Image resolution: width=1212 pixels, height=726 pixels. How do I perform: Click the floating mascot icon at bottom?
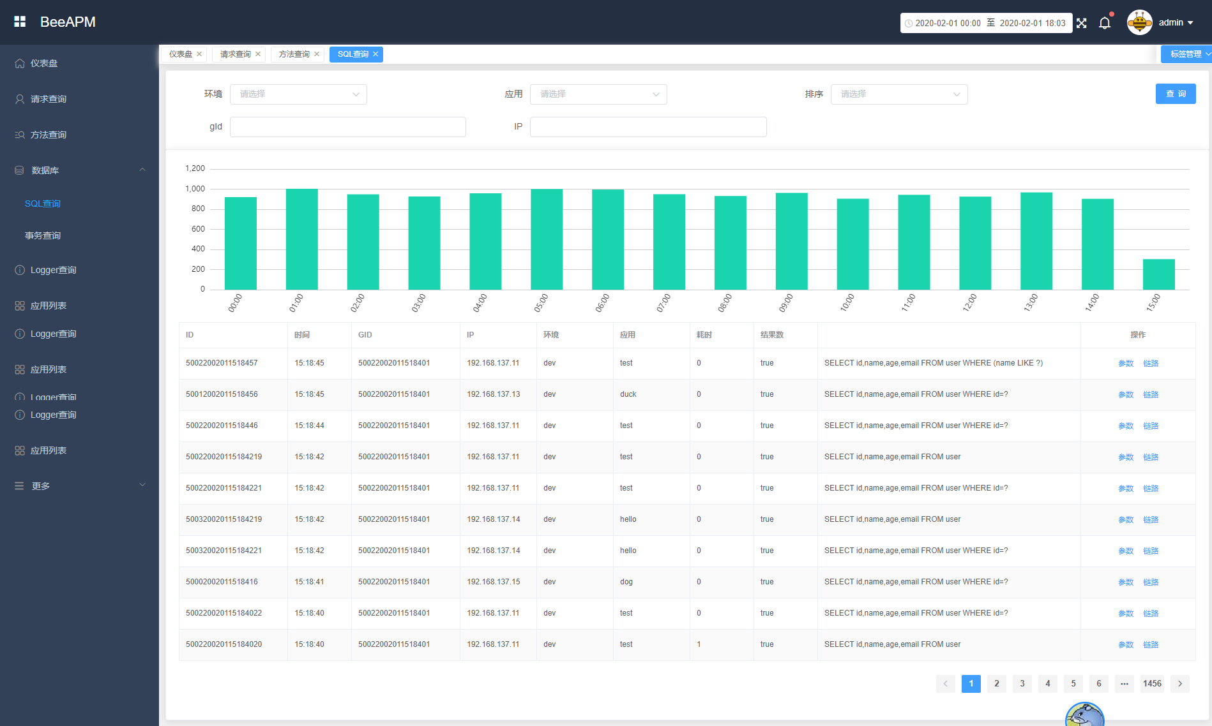pos(1085,714)
